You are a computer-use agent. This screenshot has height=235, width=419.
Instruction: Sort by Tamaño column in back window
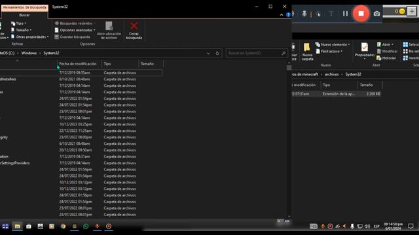[370, 85]
